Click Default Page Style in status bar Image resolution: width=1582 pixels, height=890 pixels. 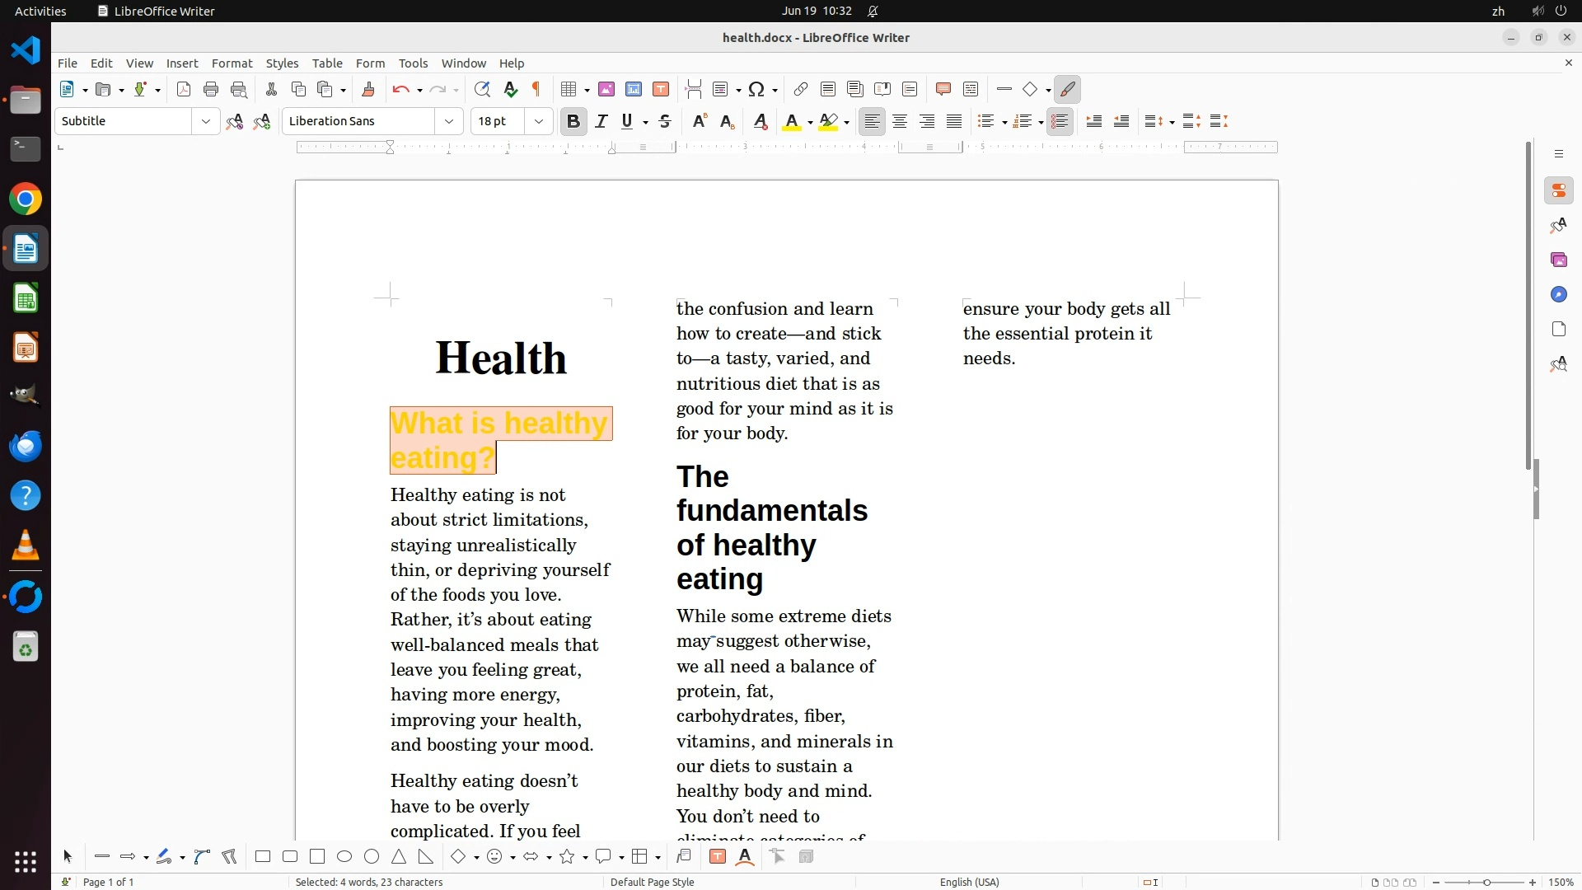coord(652,882)
